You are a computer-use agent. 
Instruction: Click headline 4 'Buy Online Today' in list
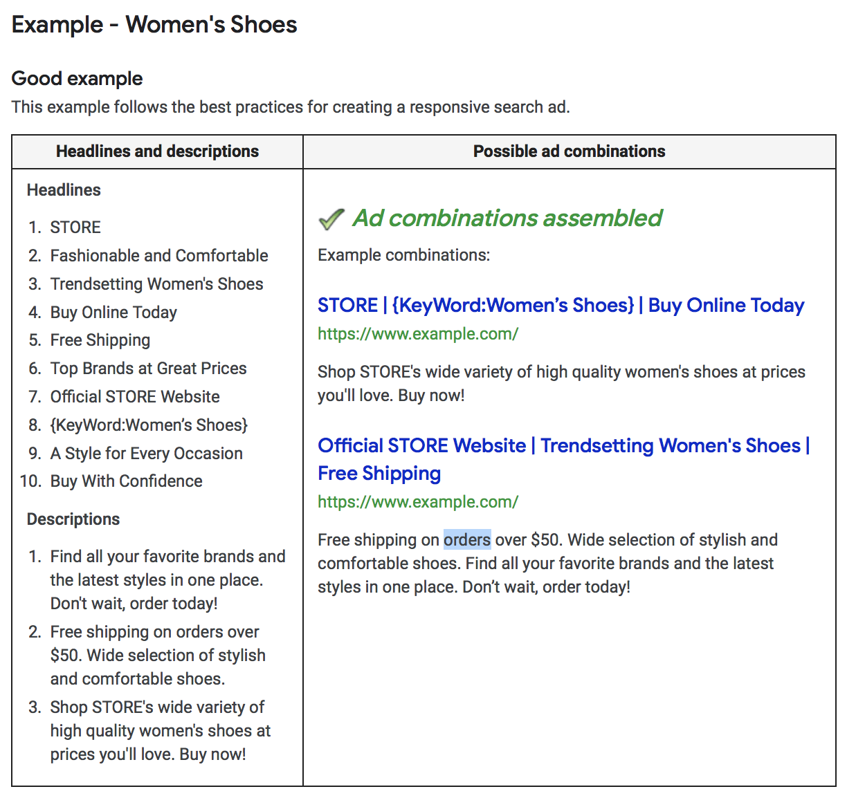click(x=113, y=313)
